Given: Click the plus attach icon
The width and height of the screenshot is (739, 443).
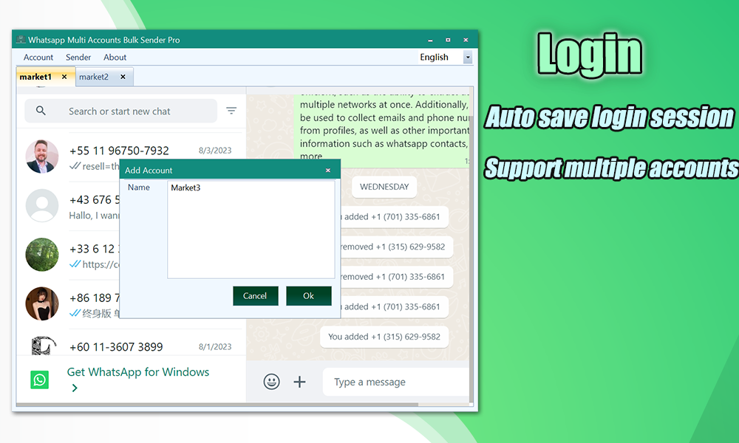Looking at the screenshot, I should (299, 382).
